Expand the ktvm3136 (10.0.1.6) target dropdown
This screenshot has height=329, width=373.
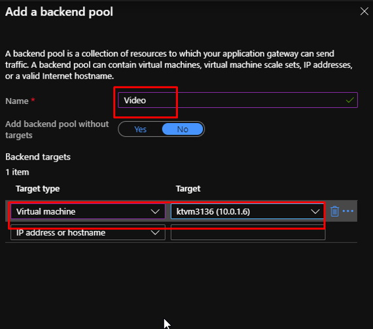(x=247, y=211)
